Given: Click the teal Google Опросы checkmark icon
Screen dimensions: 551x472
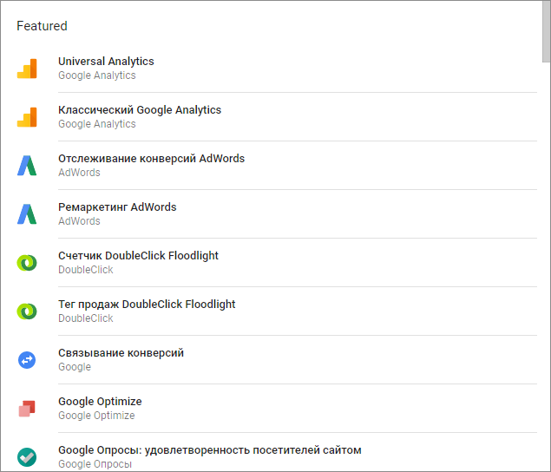Looking at the screenshot, I should pyautogui.click(x=27, y=457).
